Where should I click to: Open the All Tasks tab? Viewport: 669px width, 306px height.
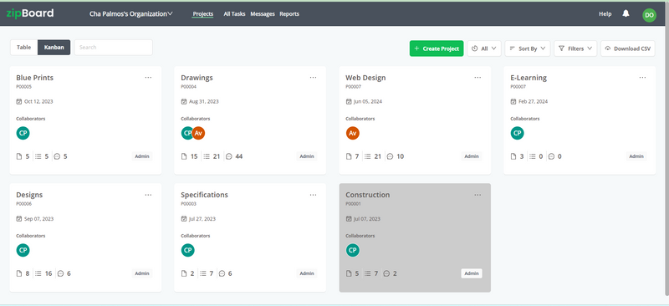coord(234,14)
